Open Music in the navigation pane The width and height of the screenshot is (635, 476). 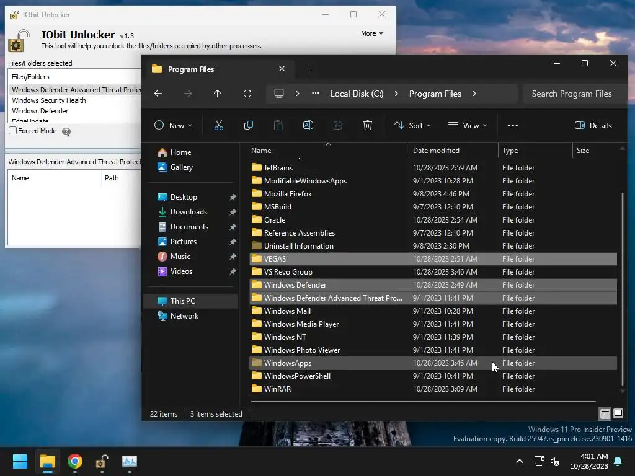[x=180, y=257]
